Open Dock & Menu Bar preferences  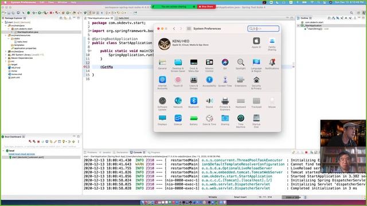pyautogui.click(x=194, y=65)
